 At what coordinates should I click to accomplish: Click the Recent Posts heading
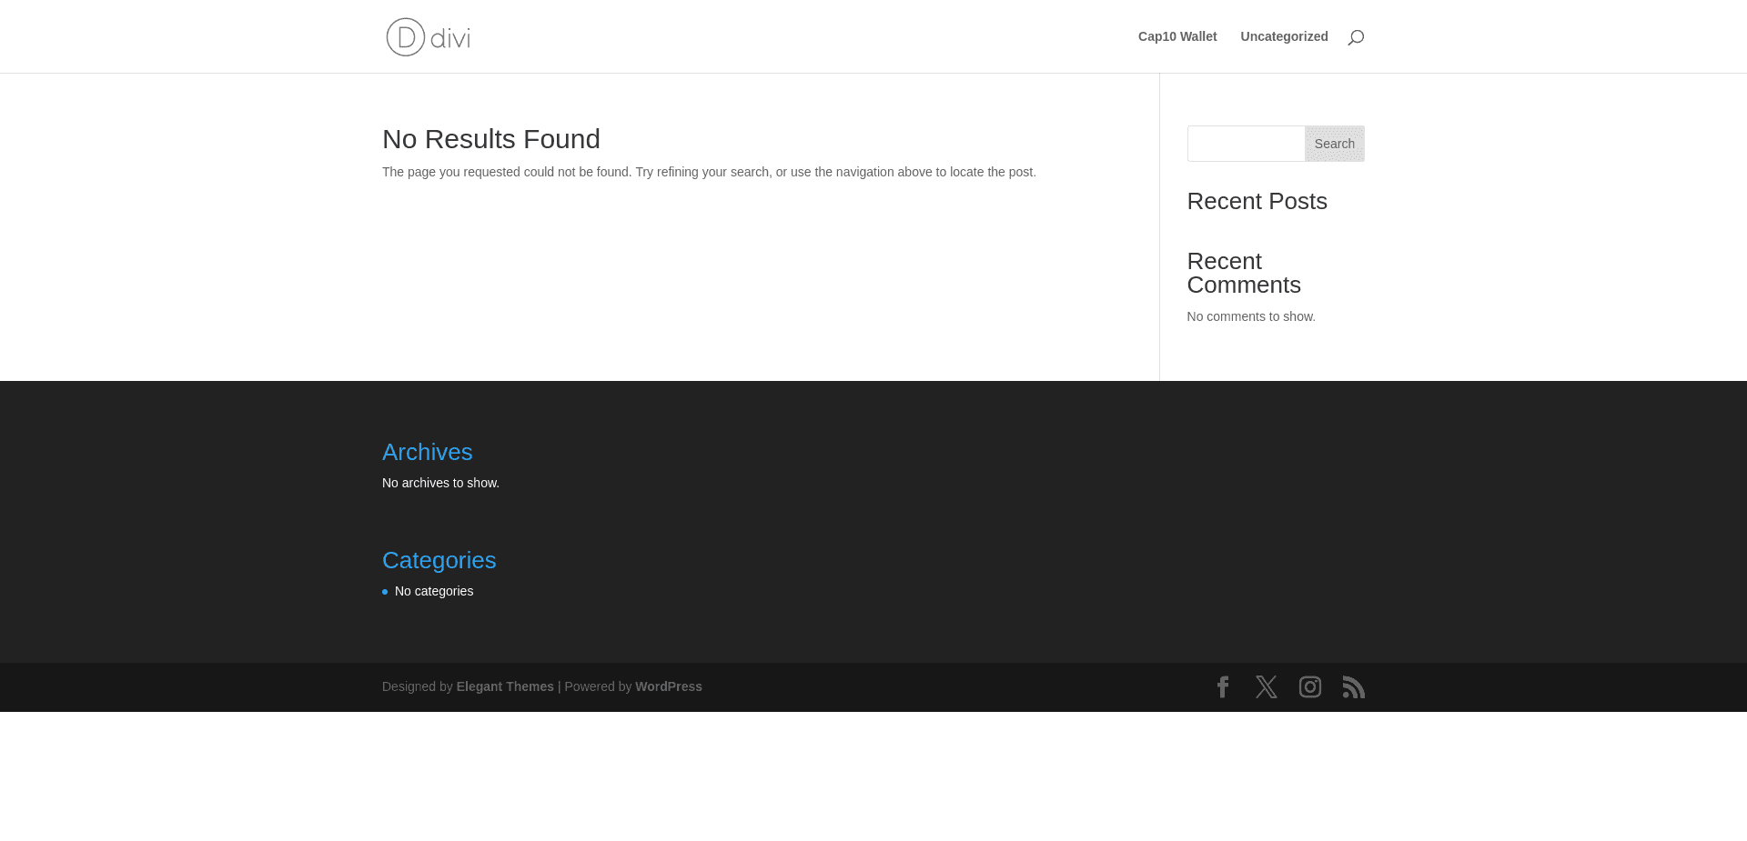(x=1257, y=201)
